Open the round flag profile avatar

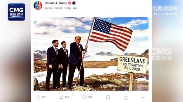(x=38, y=5)
